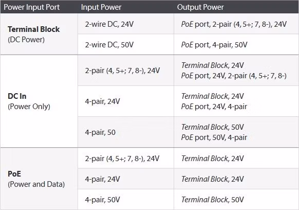The width and height of the screenshot is (299, 210).
Task: Click PoE port, 50V, 4-pair output text
Action: click(x=214, y=137)
